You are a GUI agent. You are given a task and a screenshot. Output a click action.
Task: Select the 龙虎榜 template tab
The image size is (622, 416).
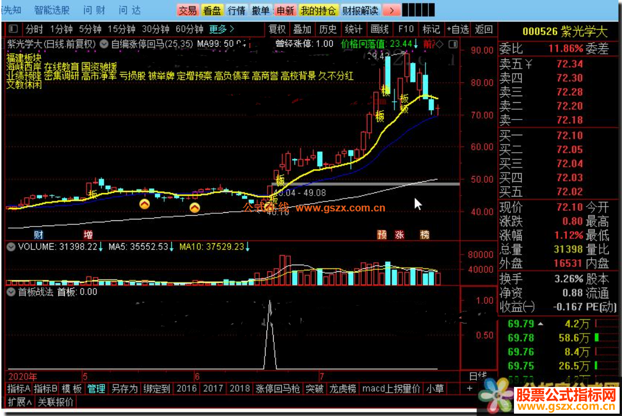[343, 389]
